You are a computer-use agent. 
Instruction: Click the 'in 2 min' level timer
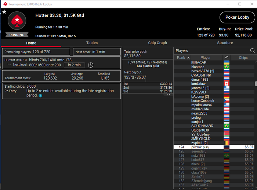point(74,65)
